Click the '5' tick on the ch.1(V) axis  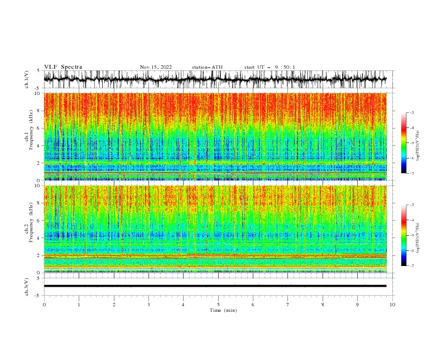click(39, 71)
